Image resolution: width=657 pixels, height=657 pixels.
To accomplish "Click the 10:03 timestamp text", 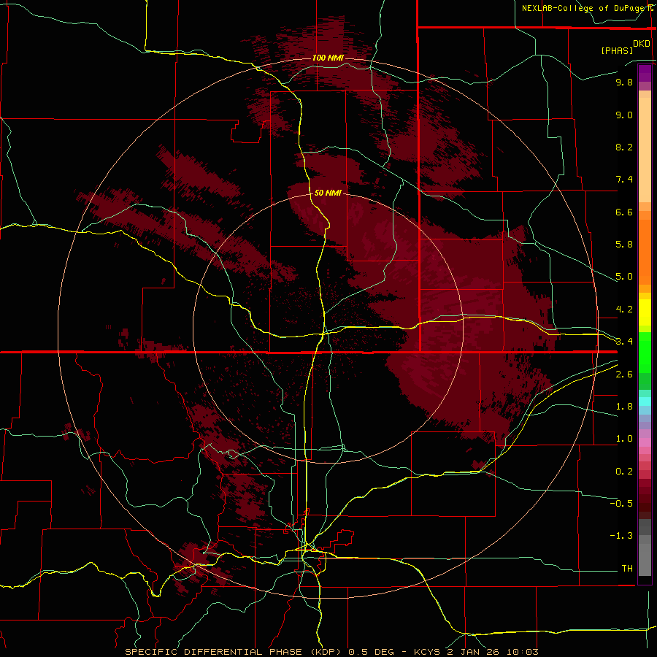I will point(523,652).
